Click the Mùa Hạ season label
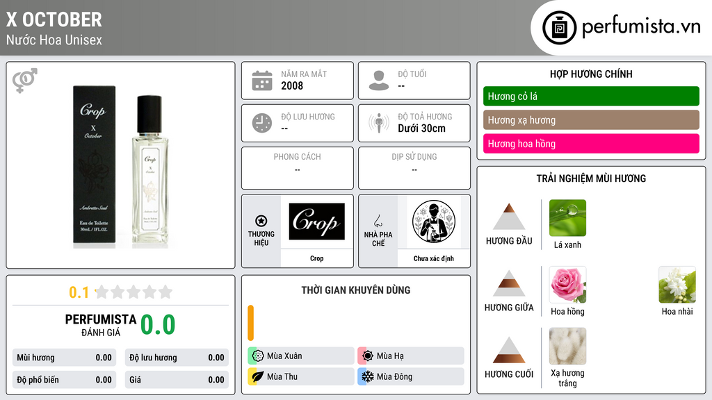 [x=390, y=356]
